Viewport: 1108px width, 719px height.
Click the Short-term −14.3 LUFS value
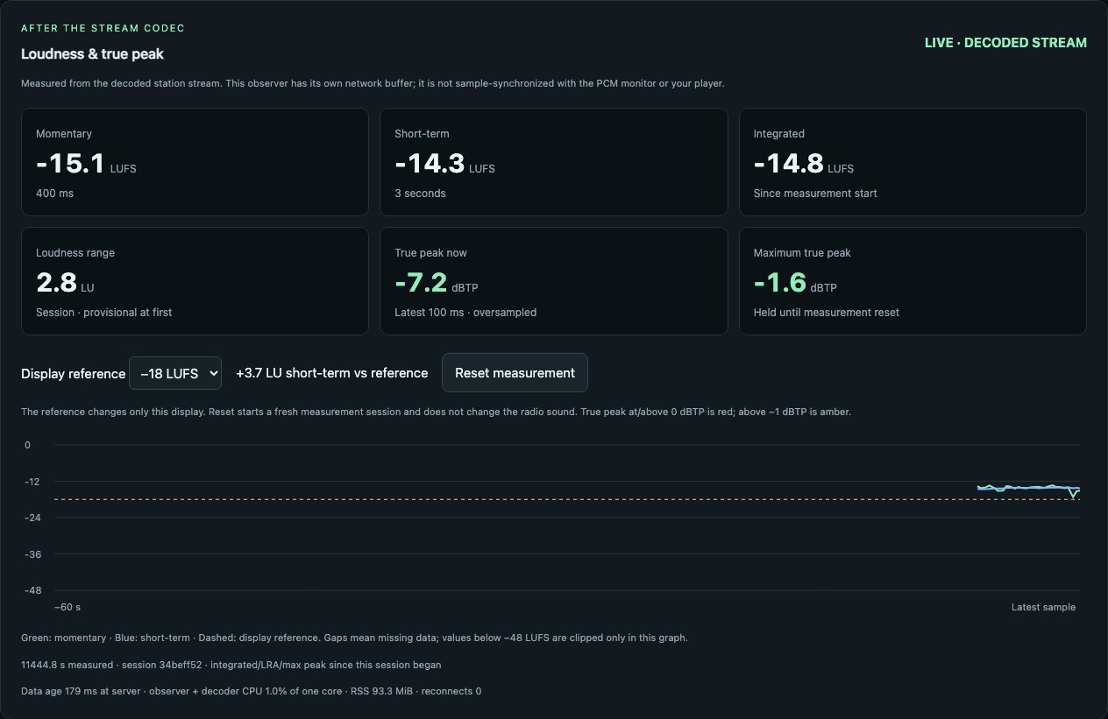pos(444,165)
